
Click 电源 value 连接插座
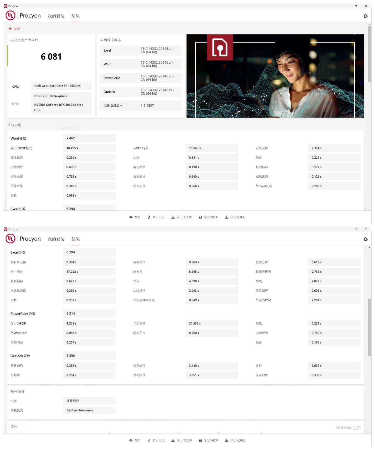click(x=89, y=401)
